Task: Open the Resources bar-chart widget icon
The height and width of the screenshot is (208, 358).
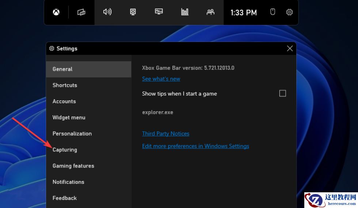Action: coord(185,12)
